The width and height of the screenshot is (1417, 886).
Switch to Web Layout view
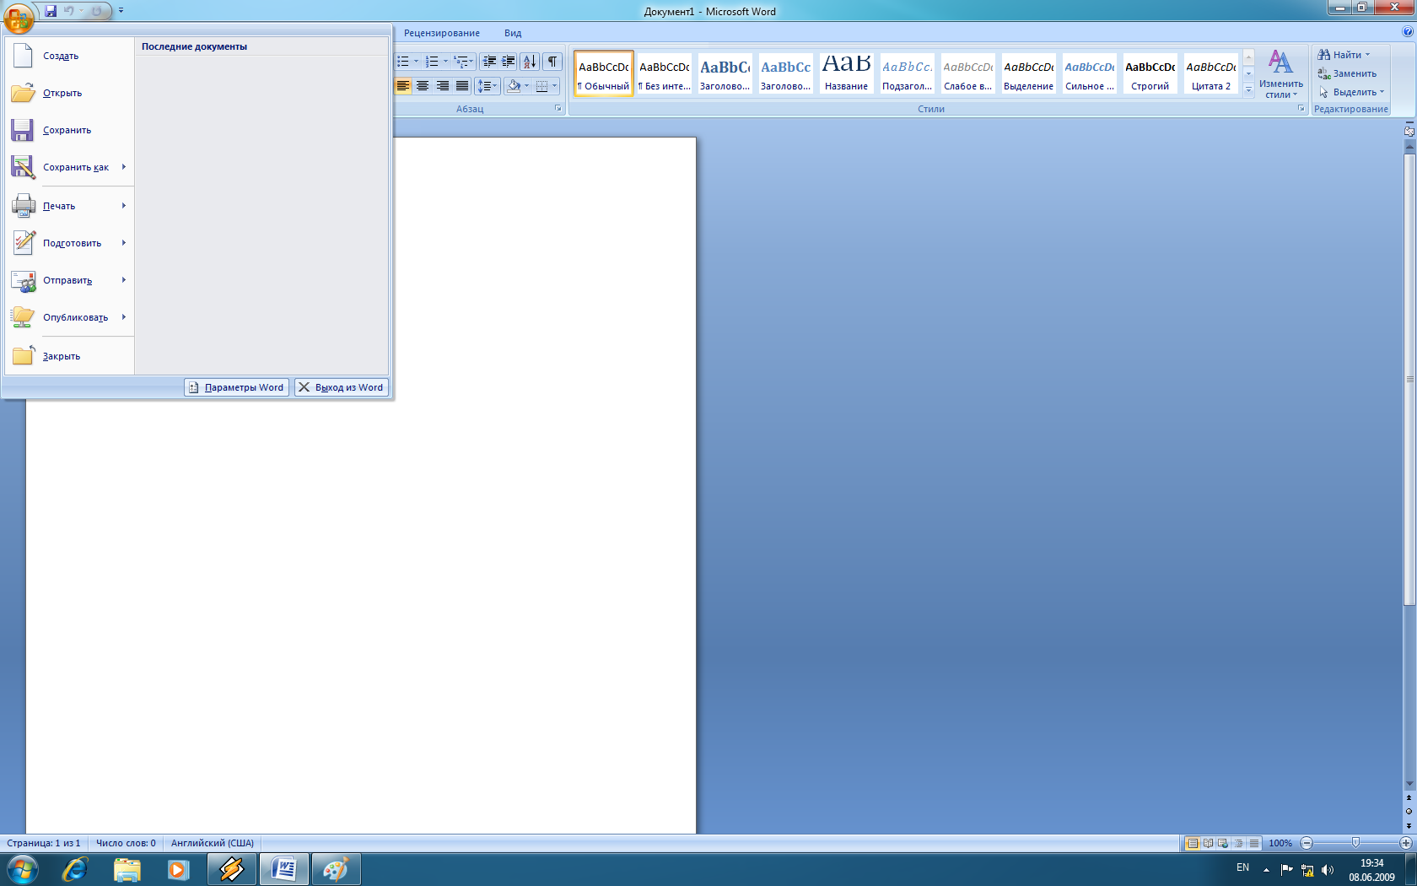point(1223,843)
